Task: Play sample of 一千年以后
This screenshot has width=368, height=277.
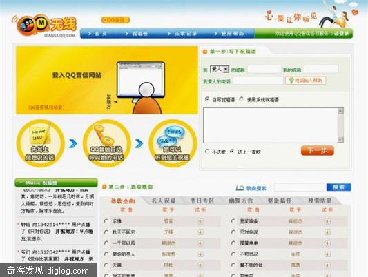Action: click(200, 243)
